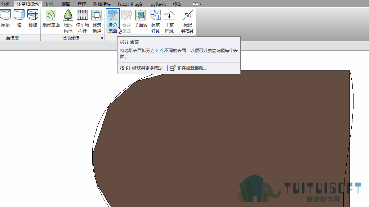Pick the 停车场构件 parking component tool
The image size is (369, 207).
click(83, 22)
